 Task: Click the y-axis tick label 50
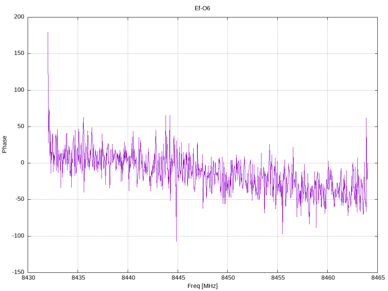pos(21,126)
